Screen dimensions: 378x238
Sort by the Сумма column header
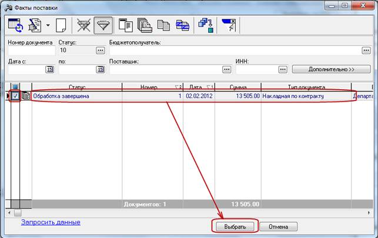[237, 87]
